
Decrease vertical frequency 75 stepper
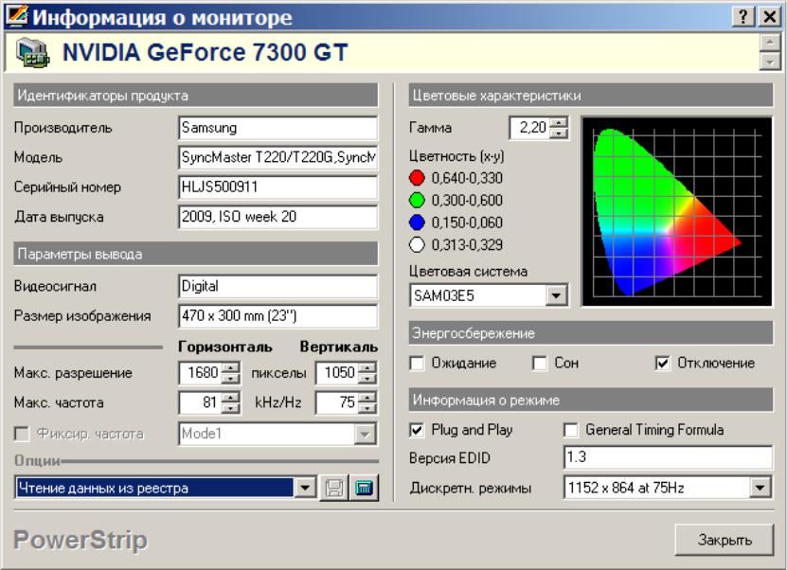367,408
